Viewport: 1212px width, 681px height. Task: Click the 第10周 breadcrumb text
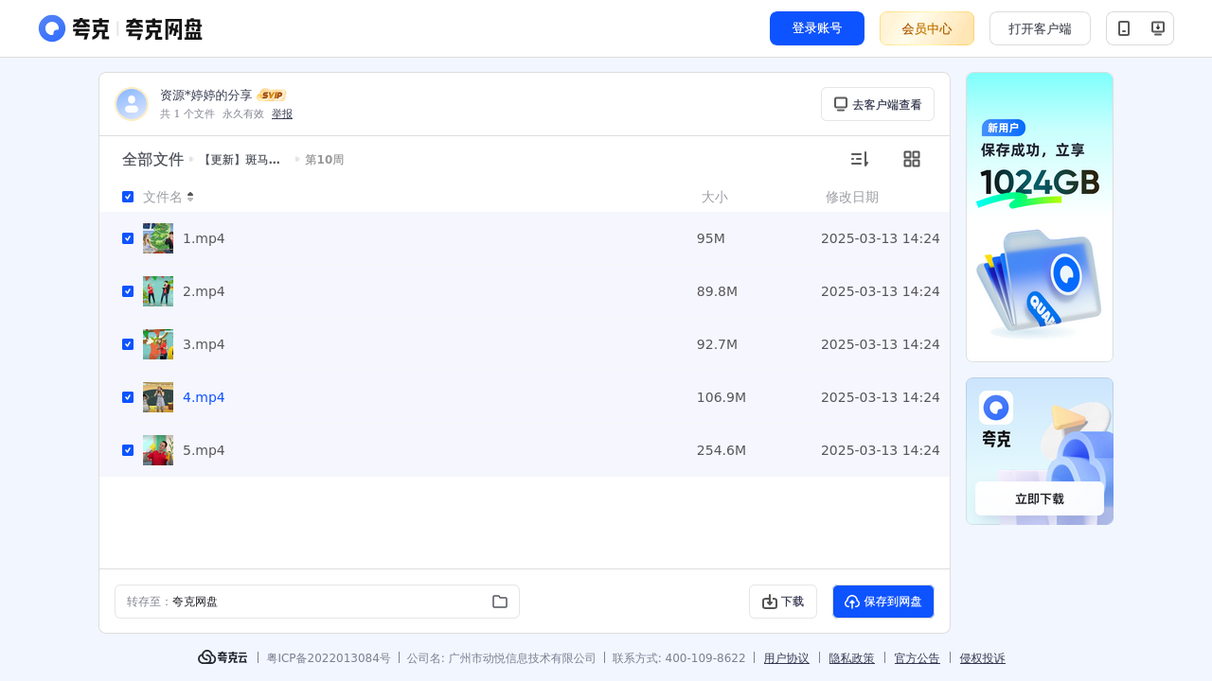[325, 160]
